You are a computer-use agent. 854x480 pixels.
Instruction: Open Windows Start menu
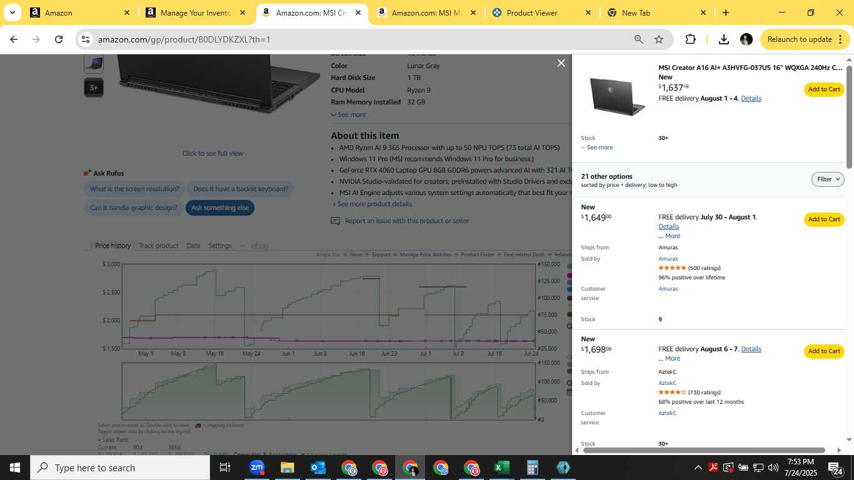coord(15,467)
